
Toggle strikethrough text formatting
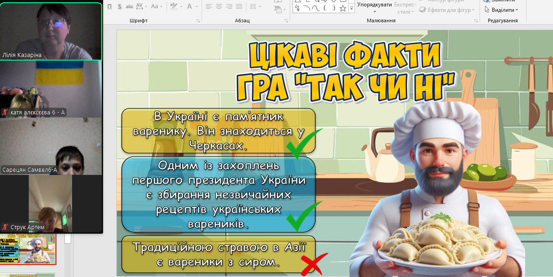click(129, 6)
